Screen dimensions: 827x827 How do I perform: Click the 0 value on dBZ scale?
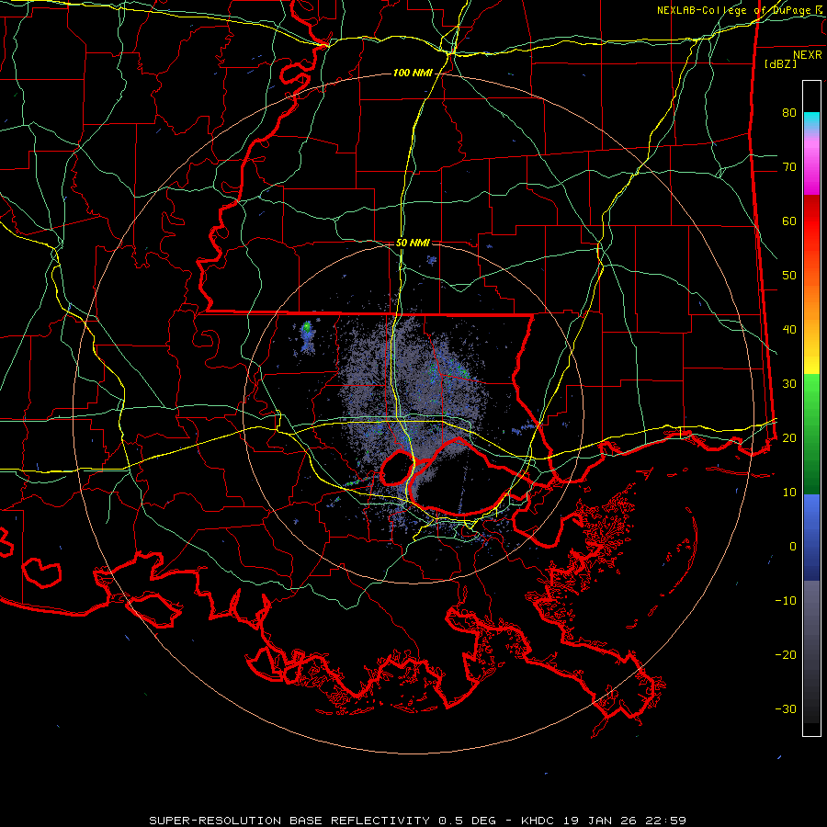[x=793, y=547]
